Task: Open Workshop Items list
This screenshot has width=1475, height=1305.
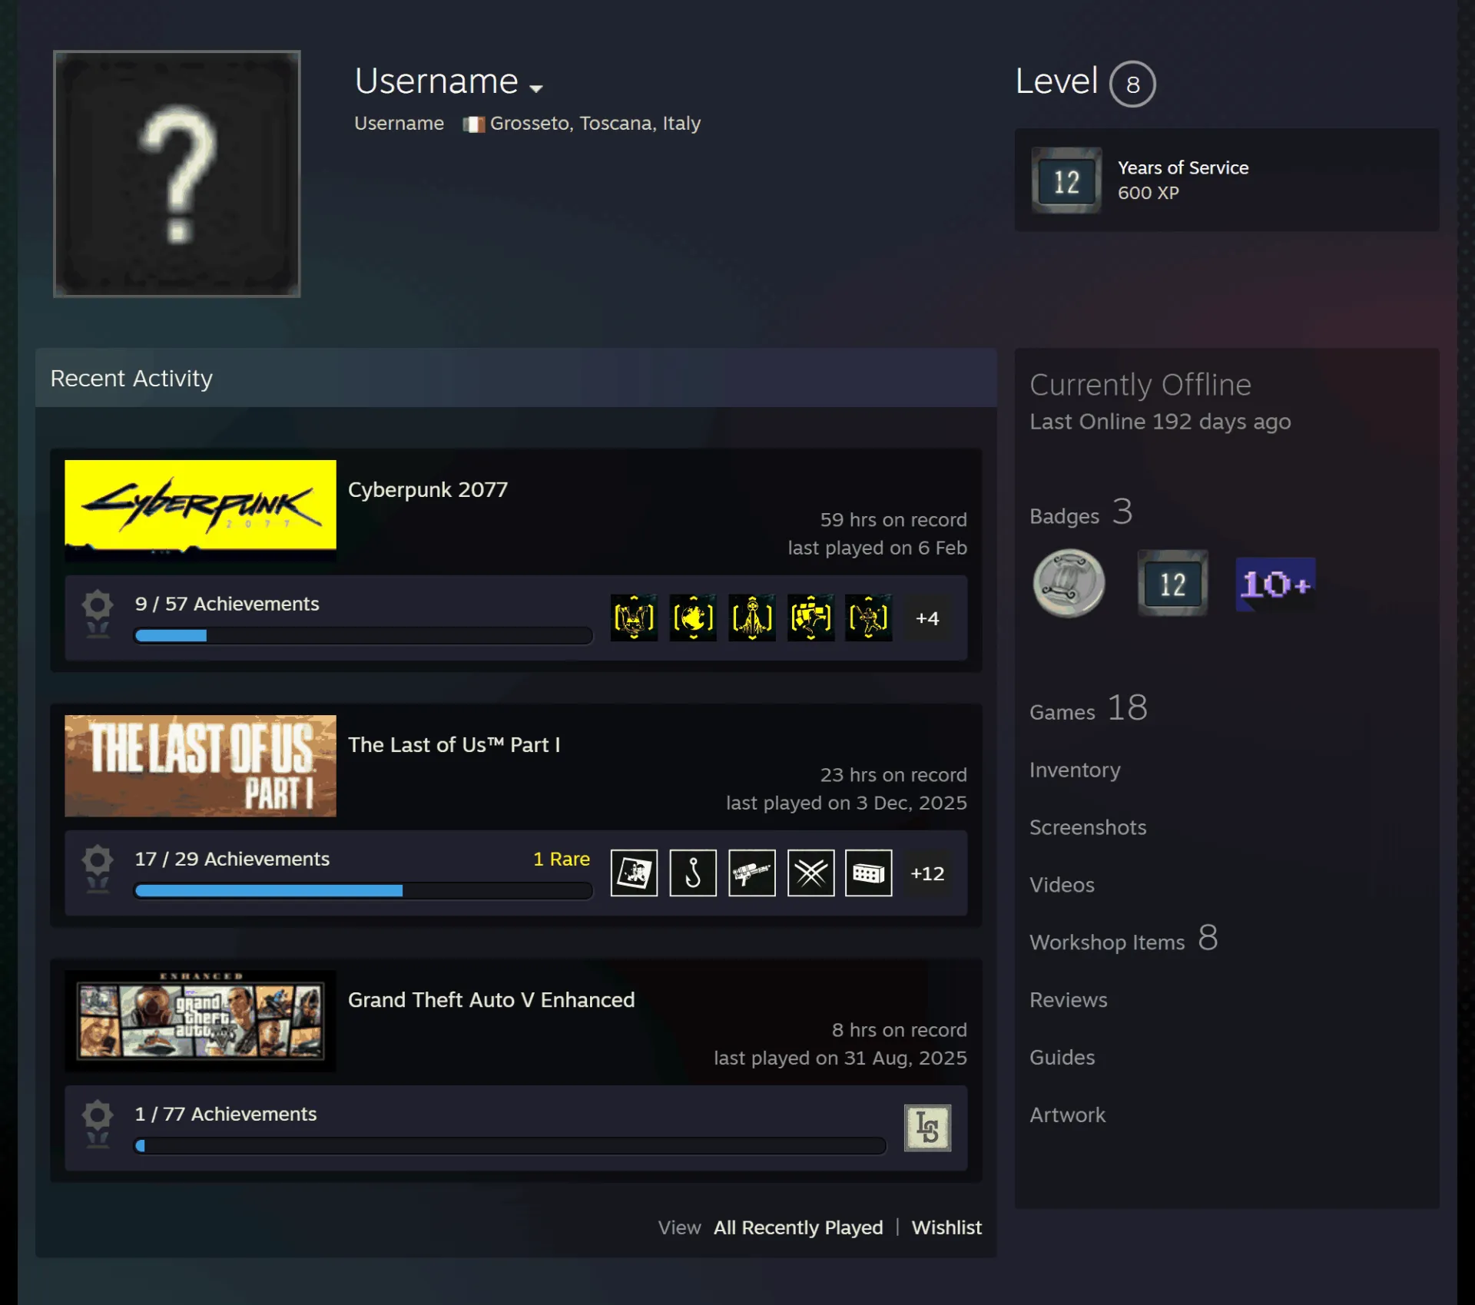Action: tap(1107, 942)
